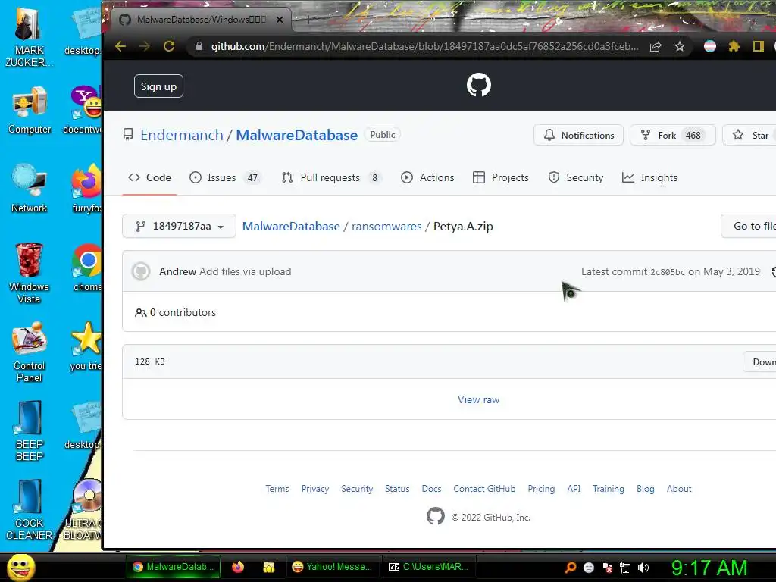Open the Add files via upload commit message
Screen dimensions: 776x582
246,271
